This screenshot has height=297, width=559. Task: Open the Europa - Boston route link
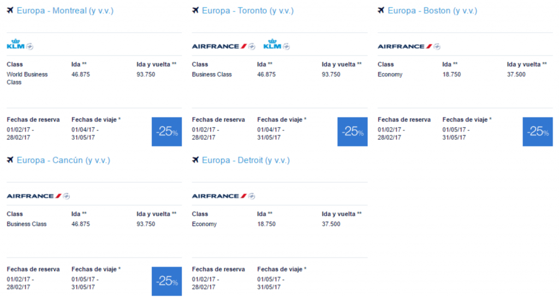tap(432, 11)
